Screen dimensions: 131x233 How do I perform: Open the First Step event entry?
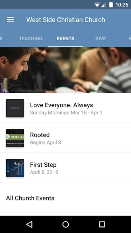65,168
